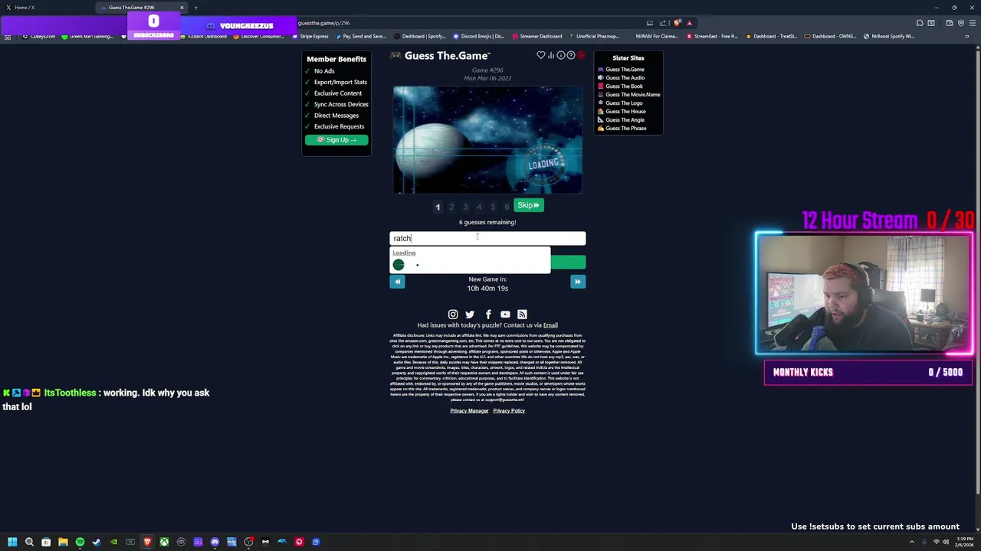Expand hidden system tray icons chevron
Image resolution: width=981 pixels, height=551 pixels.
tap(912, 542)
